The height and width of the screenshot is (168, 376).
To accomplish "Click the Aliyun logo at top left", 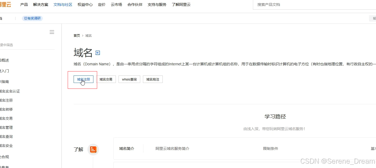I will pyautogui.click(x=5, y=5).
